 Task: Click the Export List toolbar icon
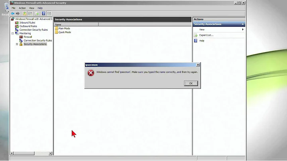tap(37, 14)
